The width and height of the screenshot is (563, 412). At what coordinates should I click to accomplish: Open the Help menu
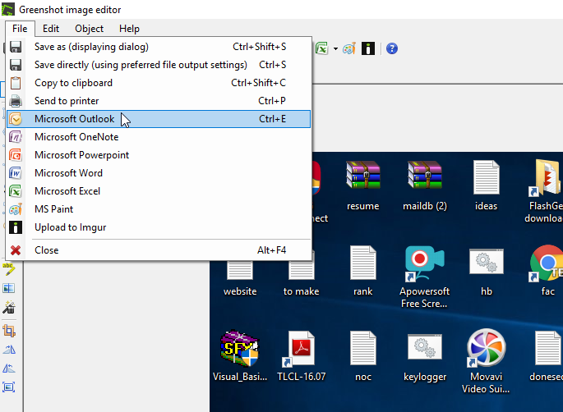[x=129, y=29]
